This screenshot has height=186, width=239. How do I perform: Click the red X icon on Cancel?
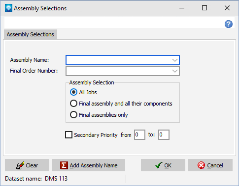201,165
